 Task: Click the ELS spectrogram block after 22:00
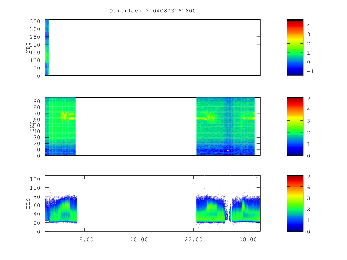coord(228,208)
